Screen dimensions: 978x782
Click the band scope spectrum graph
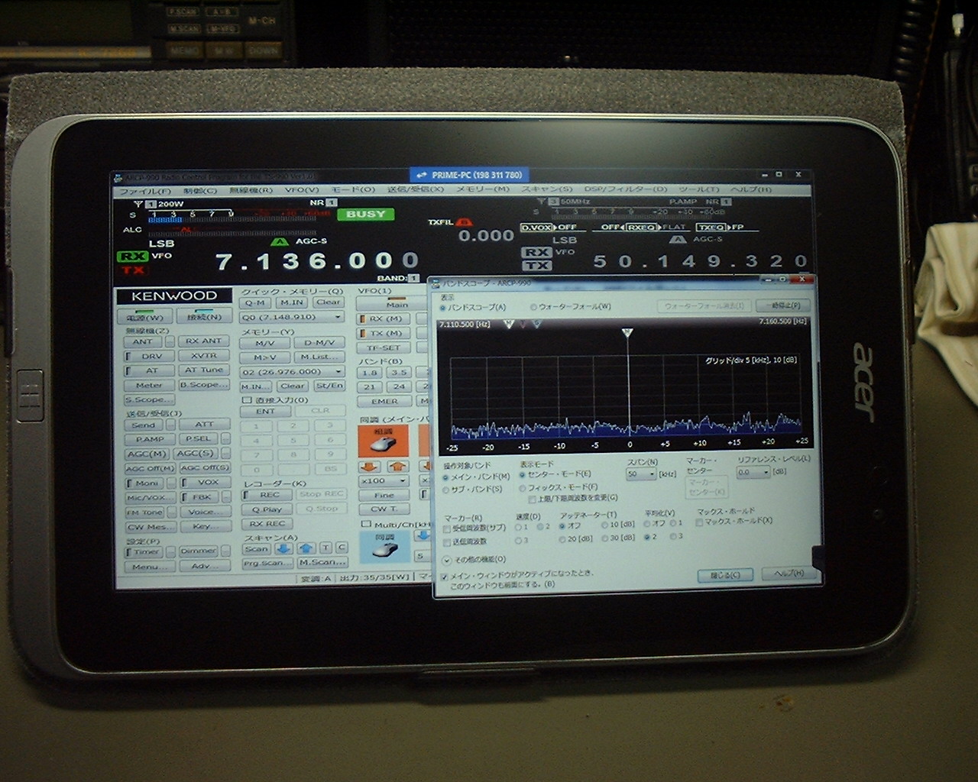(627, 388)
